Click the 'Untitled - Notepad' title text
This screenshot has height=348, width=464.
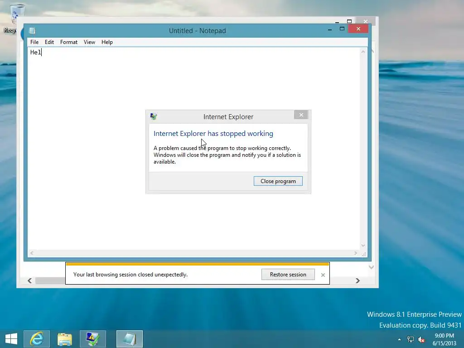click(x=198, y=30)
